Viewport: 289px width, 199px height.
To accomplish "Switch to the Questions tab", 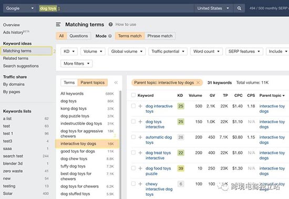I will (x=79, y=36).
